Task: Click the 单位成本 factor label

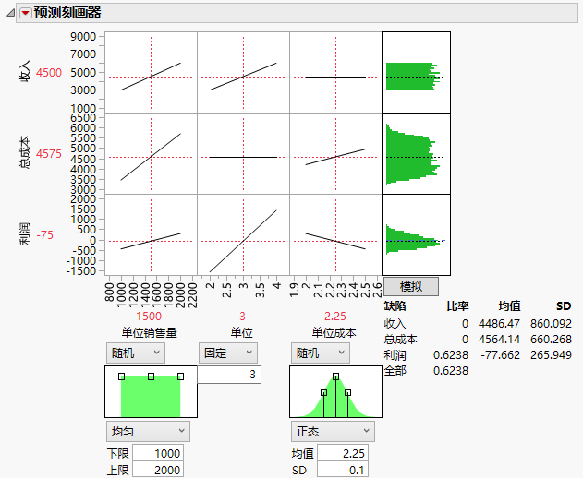Action: tap(334, 333)
